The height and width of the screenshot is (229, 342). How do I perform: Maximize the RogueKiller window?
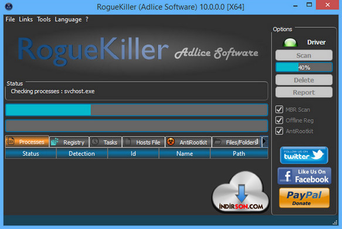tap(309, 5)
